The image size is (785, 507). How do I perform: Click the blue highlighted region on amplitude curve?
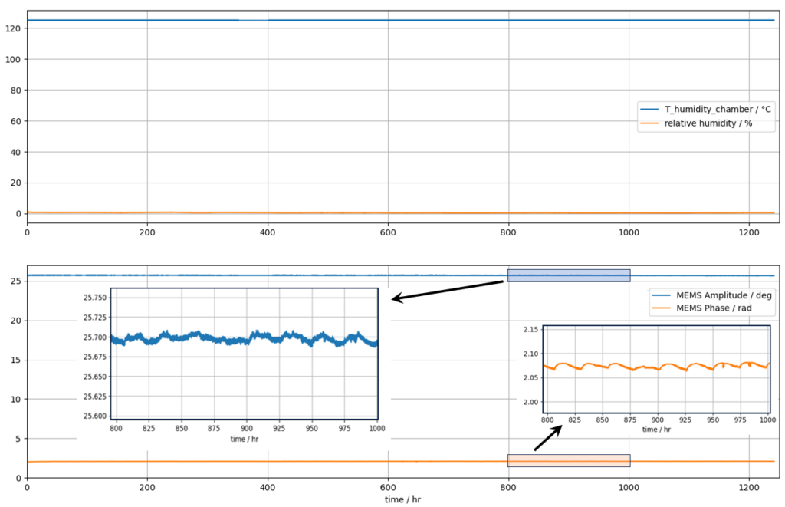[x=568, y=275]
